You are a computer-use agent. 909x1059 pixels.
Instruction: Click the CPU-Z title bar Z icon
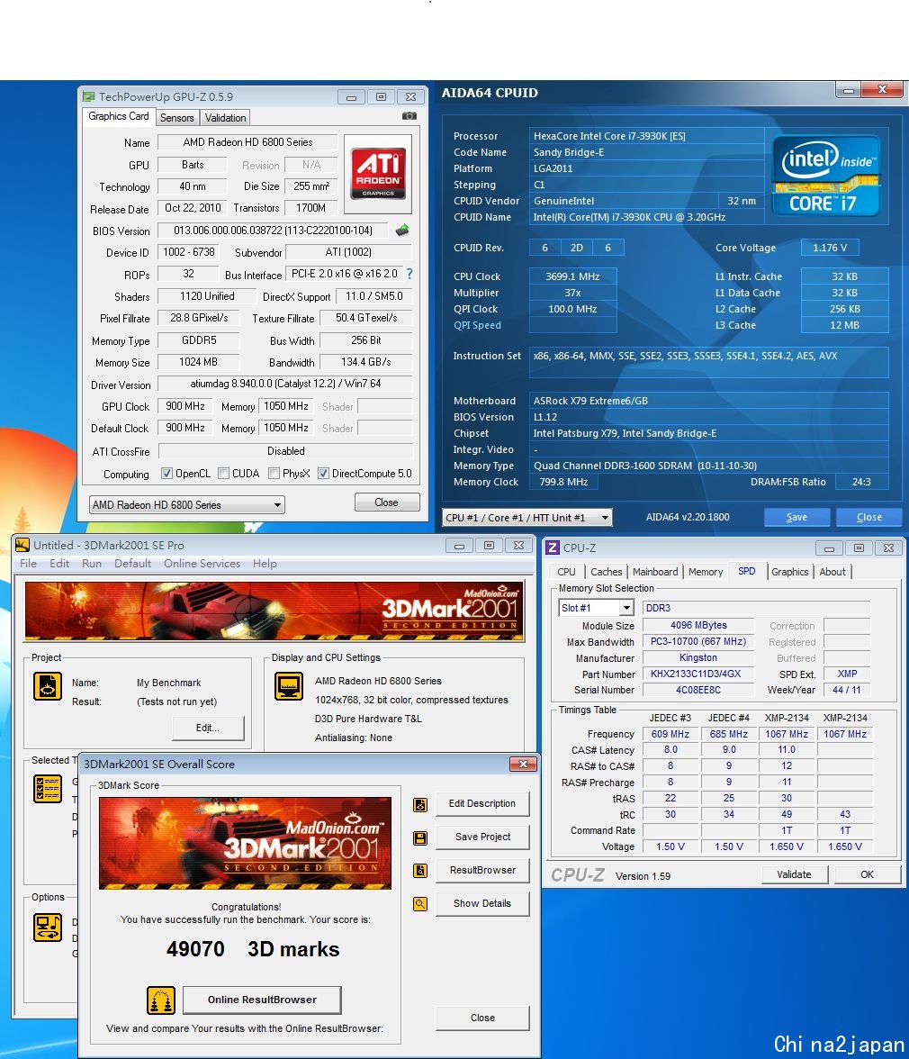click(x=552, y=548)
